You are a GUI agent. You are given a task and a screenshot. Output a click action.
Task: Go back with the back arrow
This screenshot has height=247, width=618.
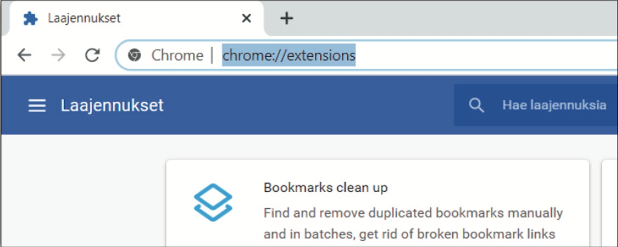(x=24, y=55)
